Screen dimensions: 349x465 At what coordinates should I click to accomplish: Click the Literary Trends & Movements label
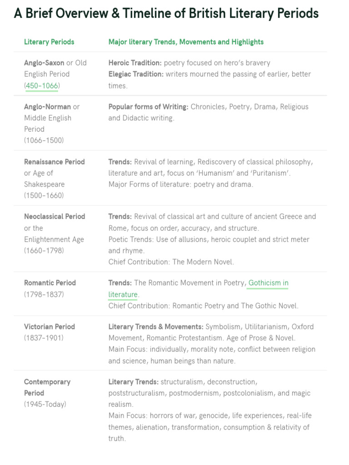(x=156, y=326)
